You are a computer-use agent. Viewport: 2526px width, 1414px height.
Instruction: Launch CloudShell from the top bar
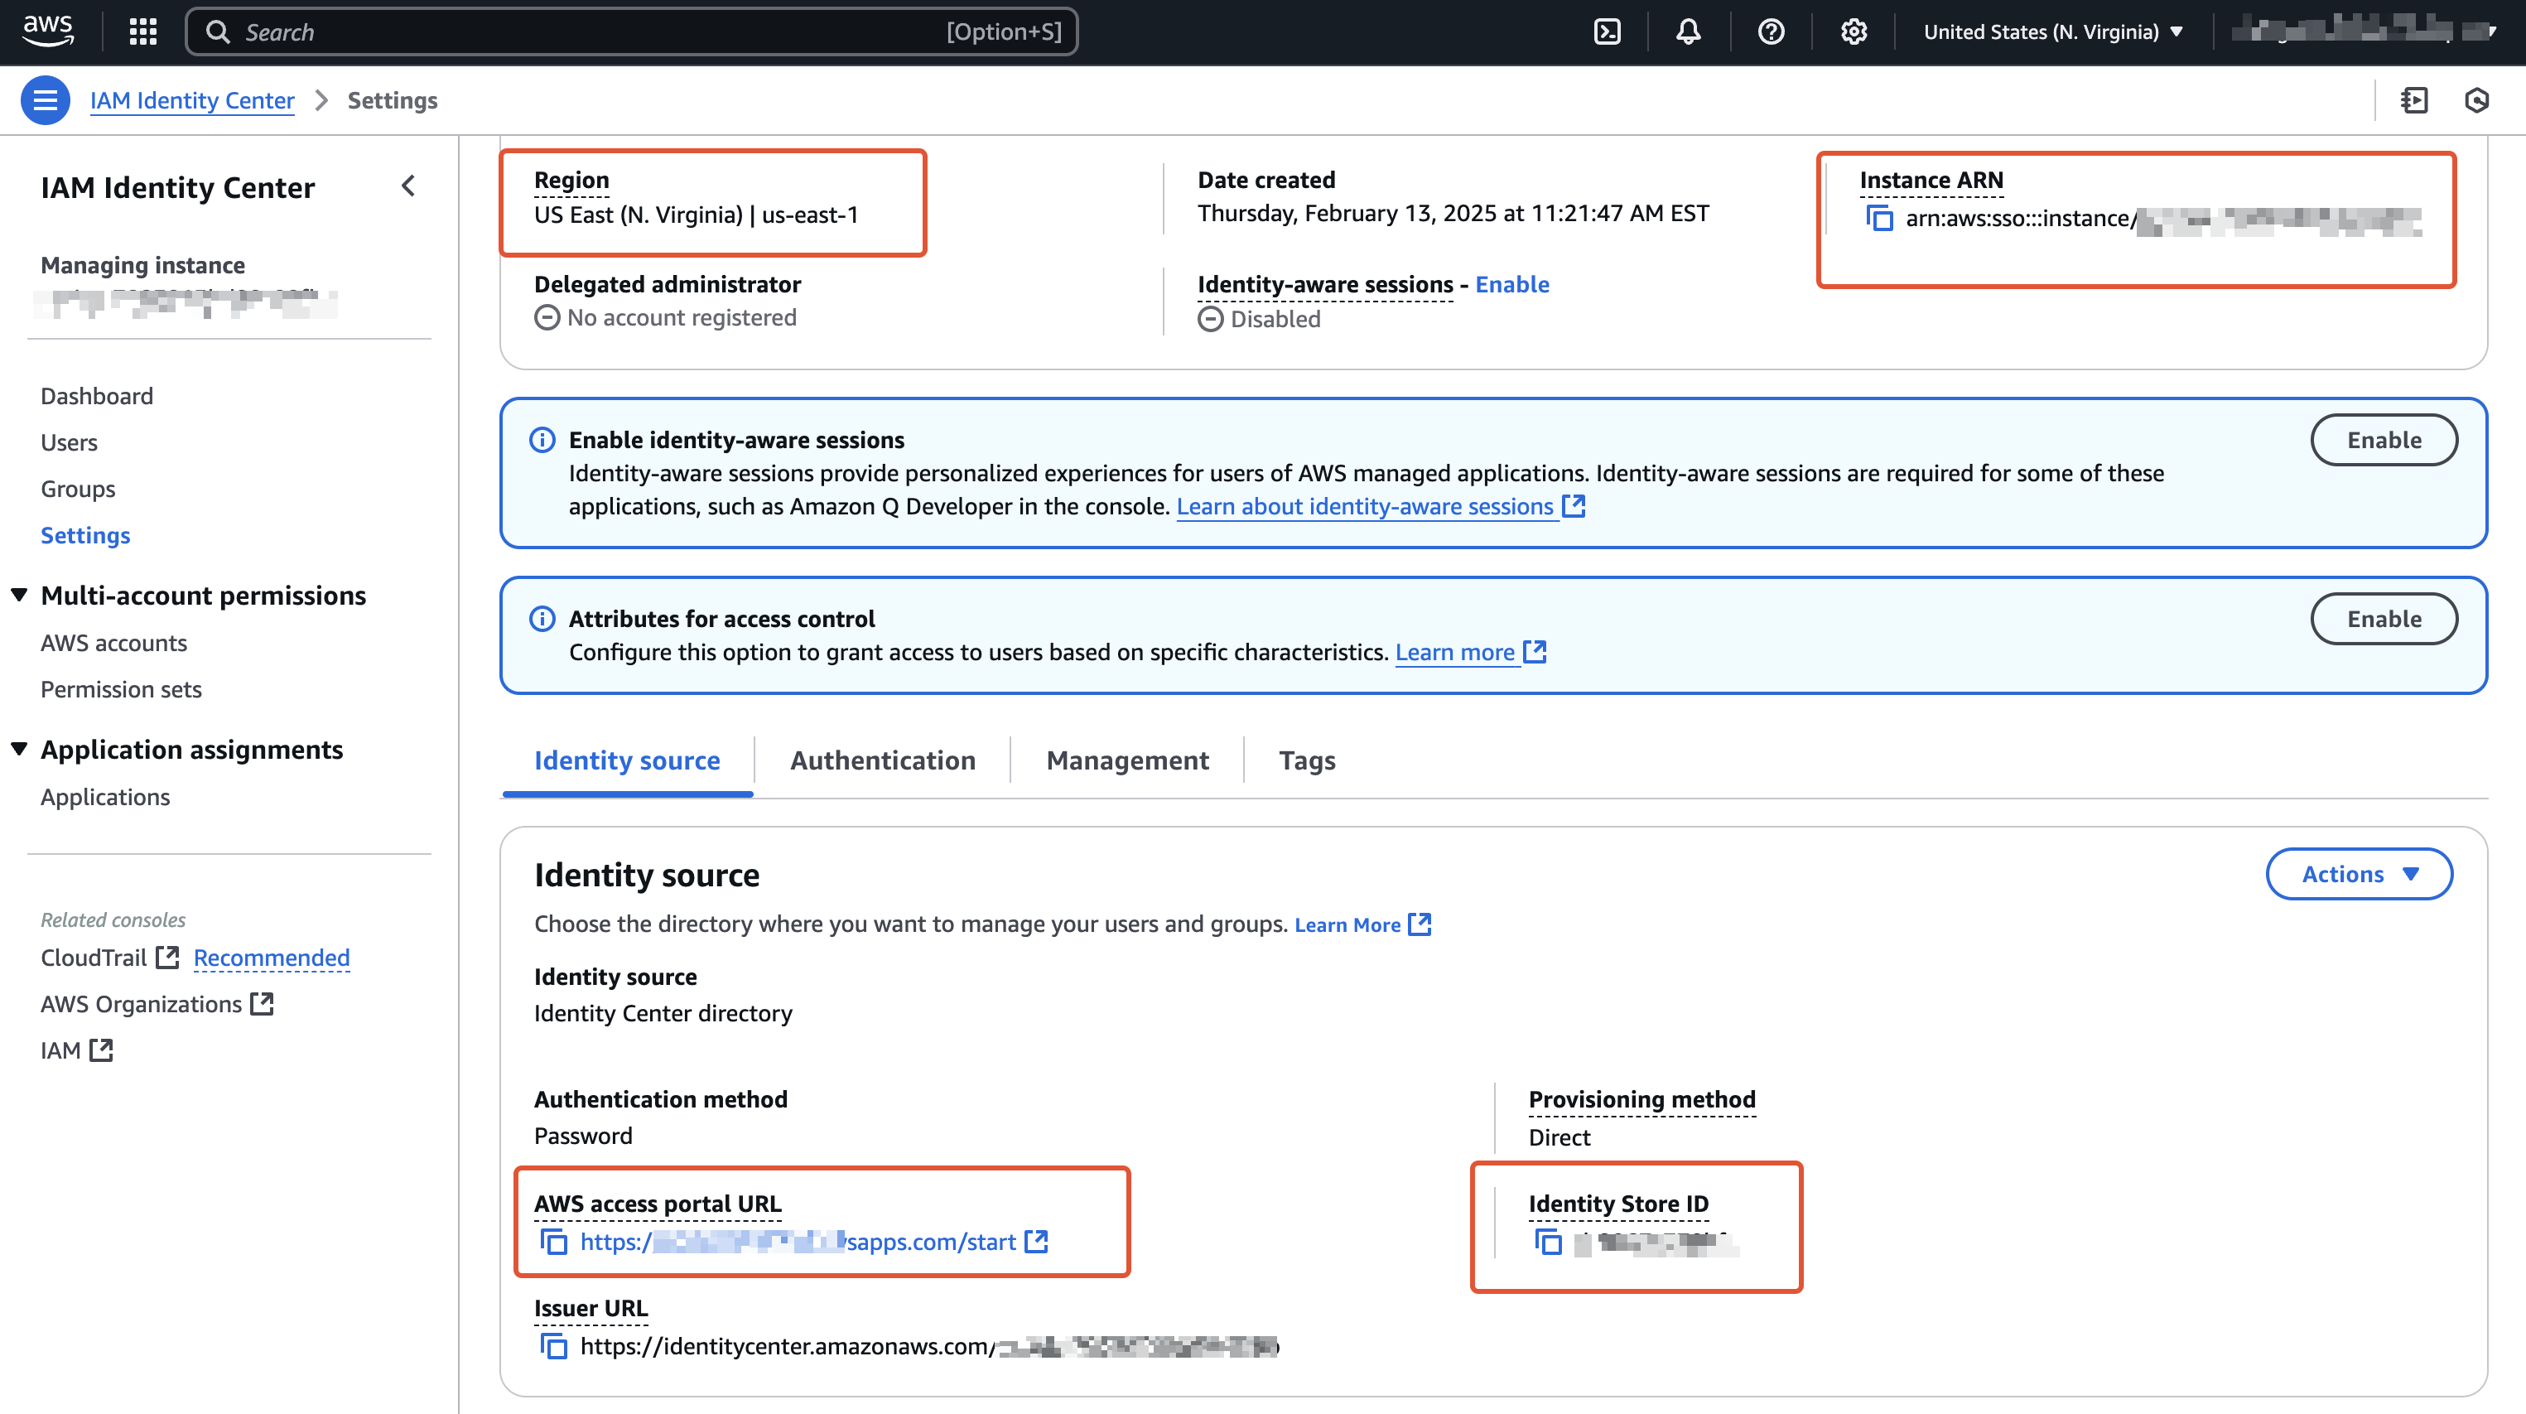pos(1608,31)
